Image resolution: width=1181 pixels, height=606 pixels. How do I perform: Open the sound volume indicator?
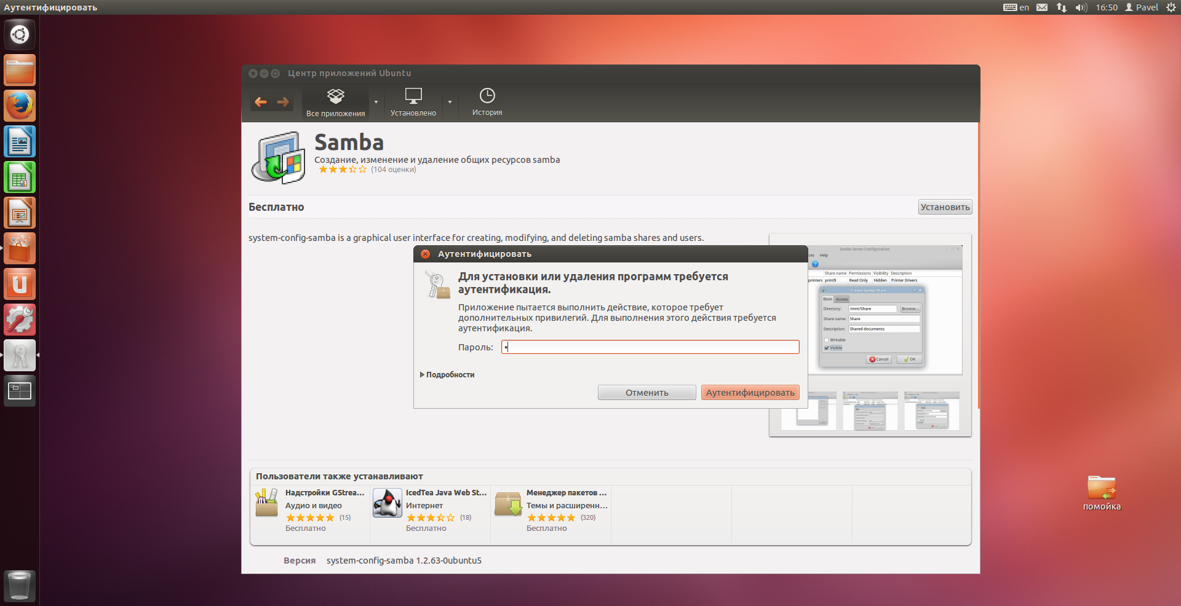pos(1081,7)
